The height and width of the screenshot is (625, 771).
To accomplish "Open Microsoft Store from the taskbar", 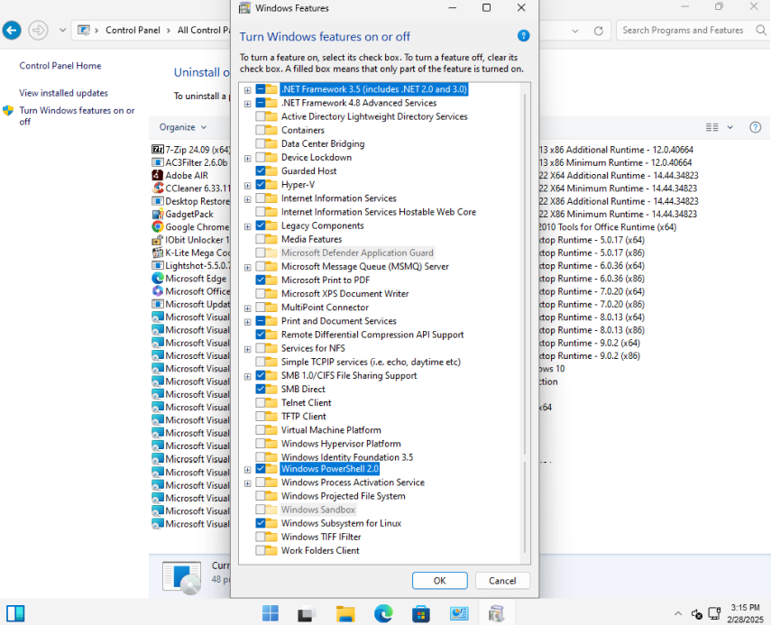I will pyautogui.click(x=421, y=613).
